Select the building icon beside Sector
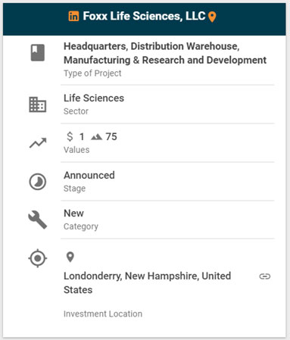The image size is (290, 340). [38, 104]
